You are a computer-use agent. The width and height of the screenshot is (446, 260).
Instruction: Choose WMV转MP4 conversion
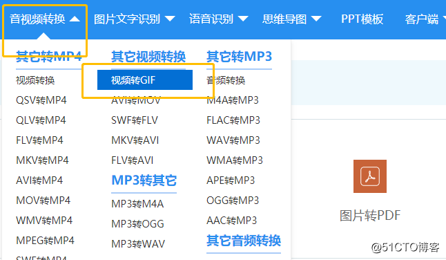tap(44, 221)
